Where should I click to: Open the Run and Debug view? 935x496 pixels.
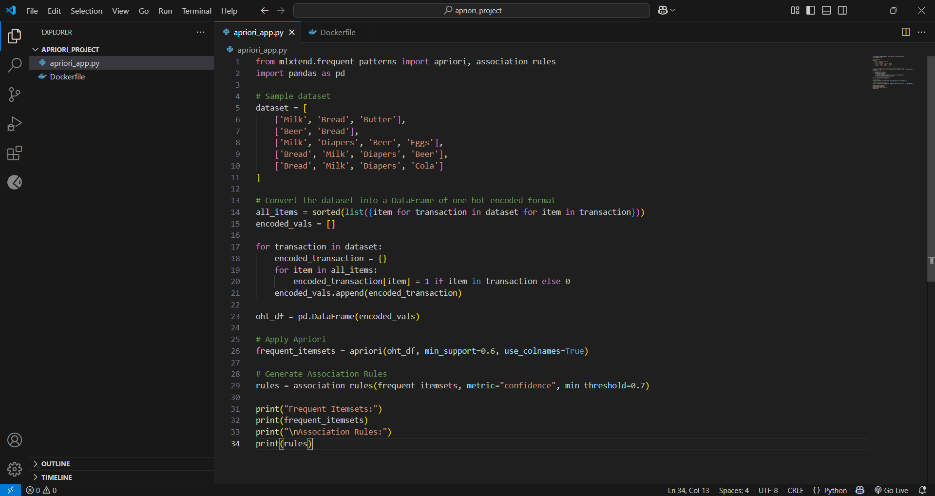tap(15, 124)
